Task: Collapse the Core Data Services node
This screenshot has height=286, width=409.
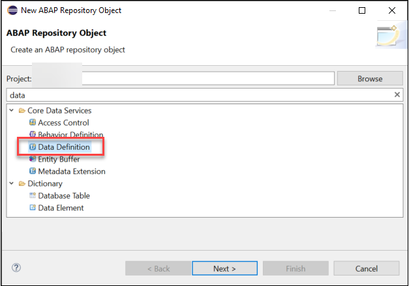Action: click(x=12, y=111)
